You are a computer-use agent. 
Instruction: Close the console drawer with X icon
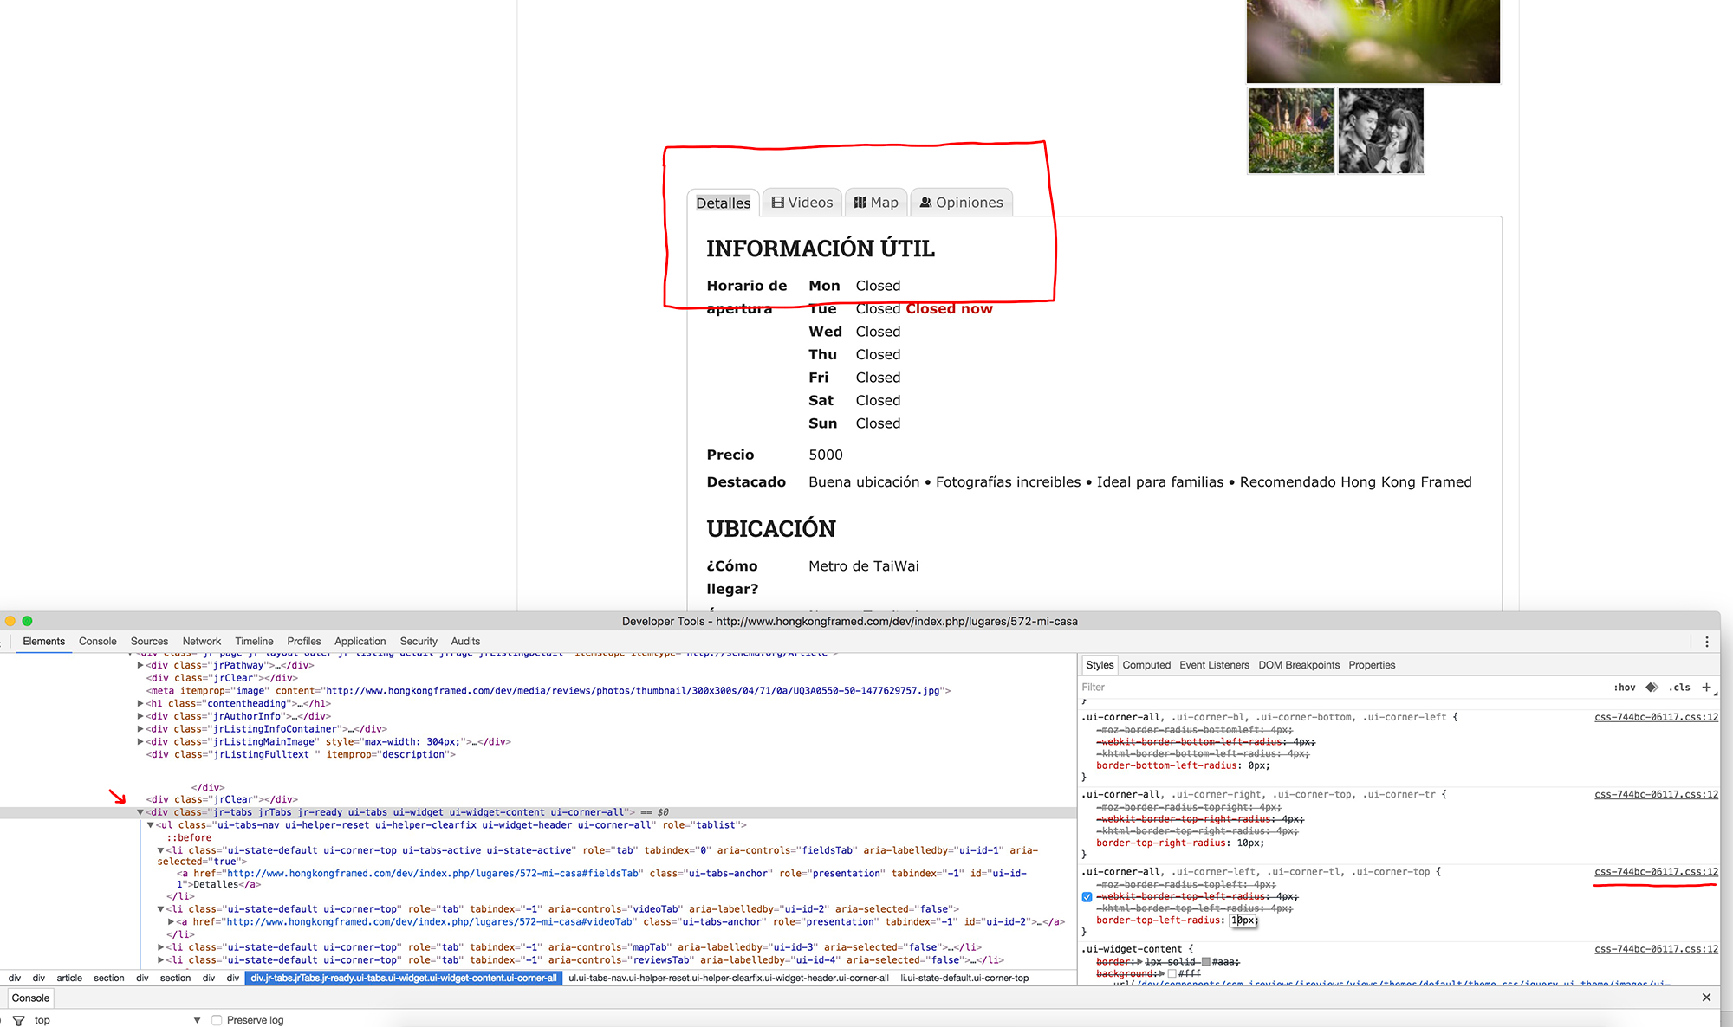pyautogui.click(x=1706, y=998)
